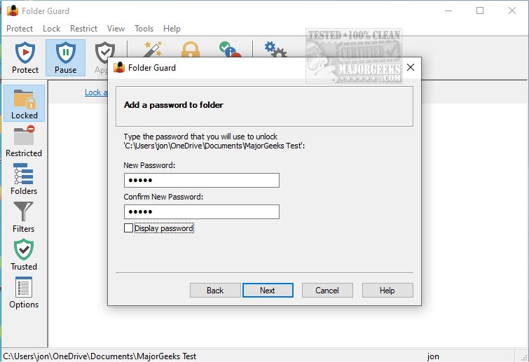Screen dimensions: 529x362
Task: Open the Protect menu
Action: (x=20, y=29)
